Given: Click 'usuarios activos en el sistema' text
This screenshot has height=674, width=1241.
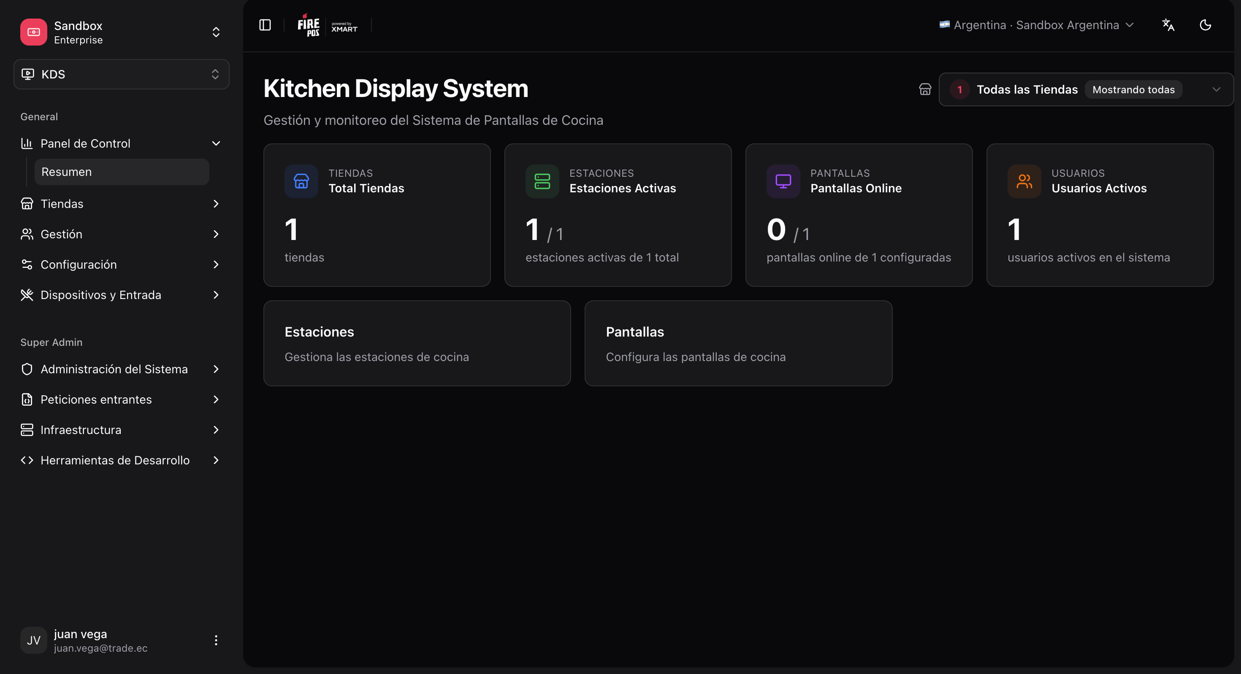Looking at the screenshot, I should click(x=1089, y=258).
